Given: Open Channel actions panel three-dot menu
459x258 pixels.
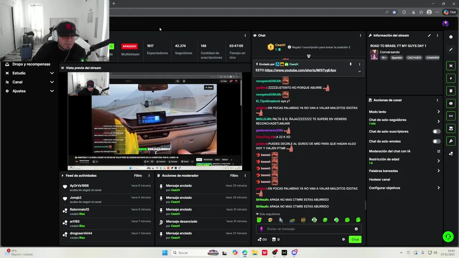Looking at the screenshot, I should pyautogui.click(x=437, y=100).
